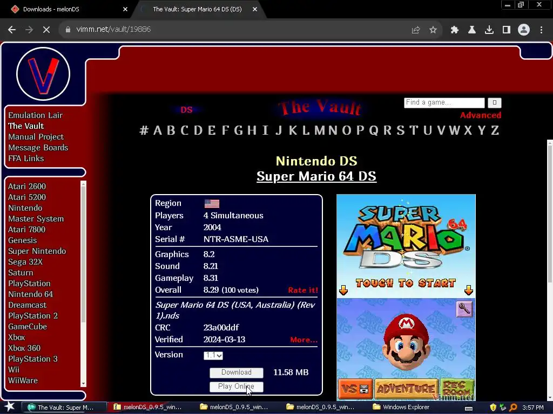
Task: Close the Downloads - melonDS tab
Action: [125, 9]
